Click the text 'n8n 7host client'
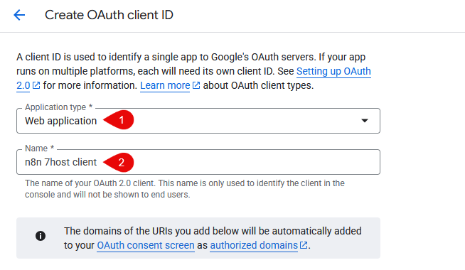 pyautogui.click(x=61, y=162)
